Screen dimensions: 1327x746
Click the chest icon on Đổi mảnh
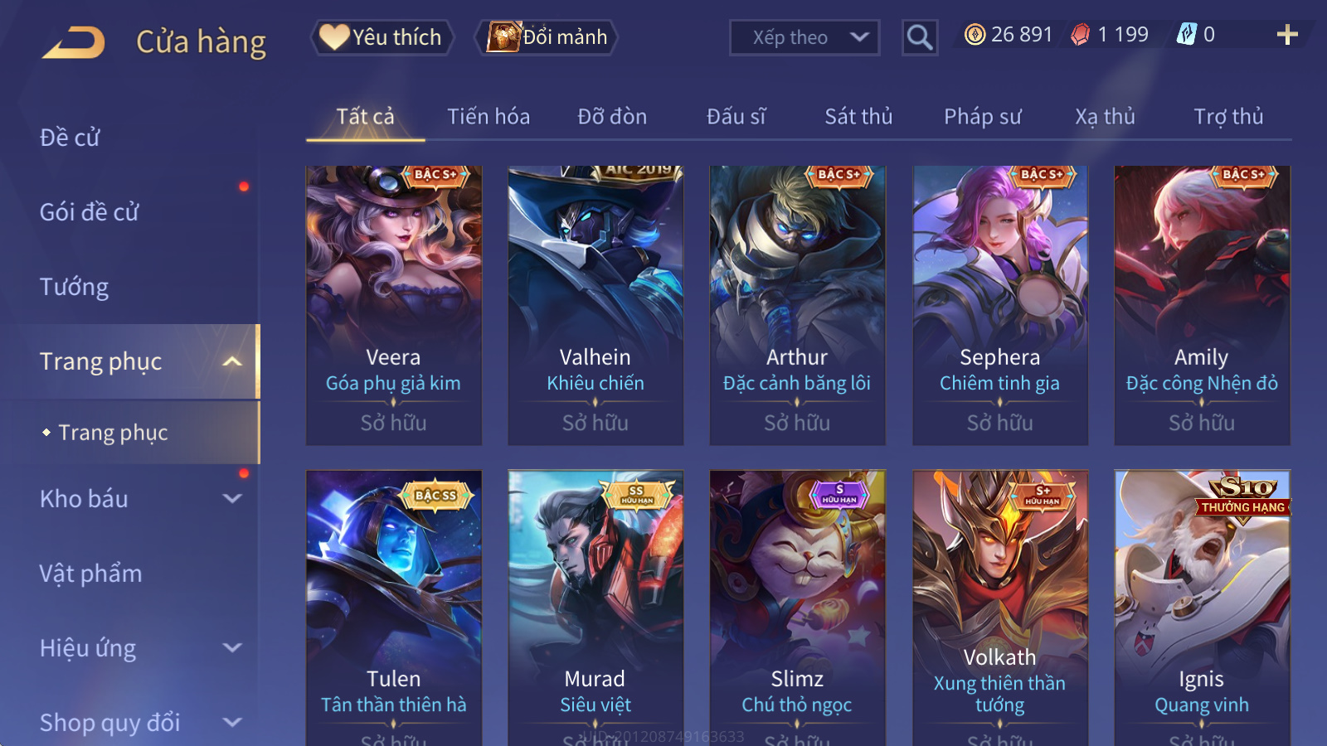coord(503,37)
